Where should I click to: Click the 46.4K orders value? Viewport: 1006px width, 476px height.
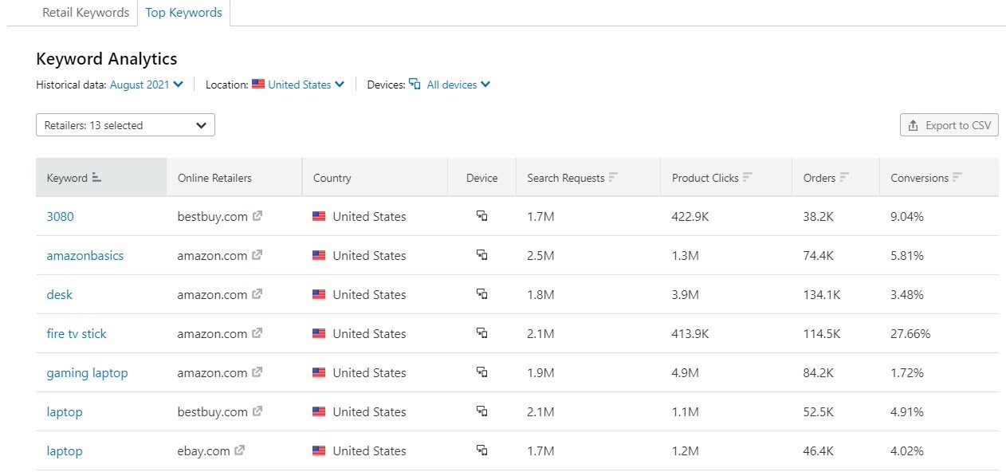tap(819, 450)
